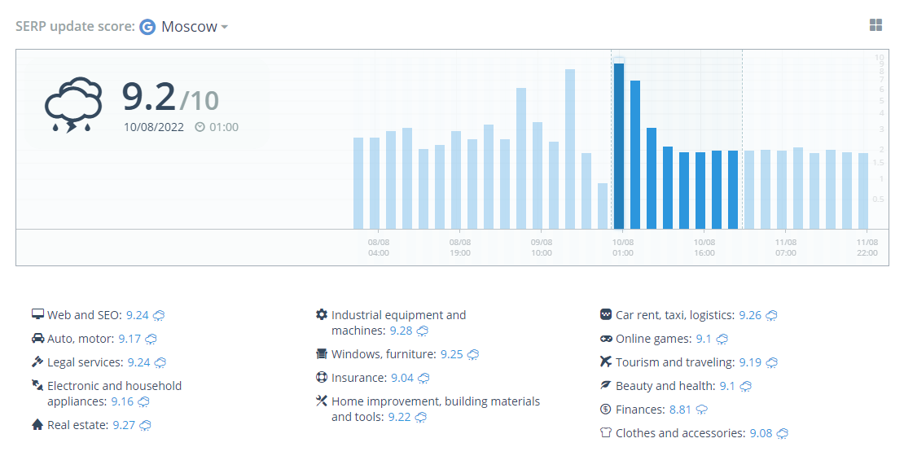Viewport: 904px width, 469px height.
Task: Click the Real estate house icon
Action: coord(37,425)
